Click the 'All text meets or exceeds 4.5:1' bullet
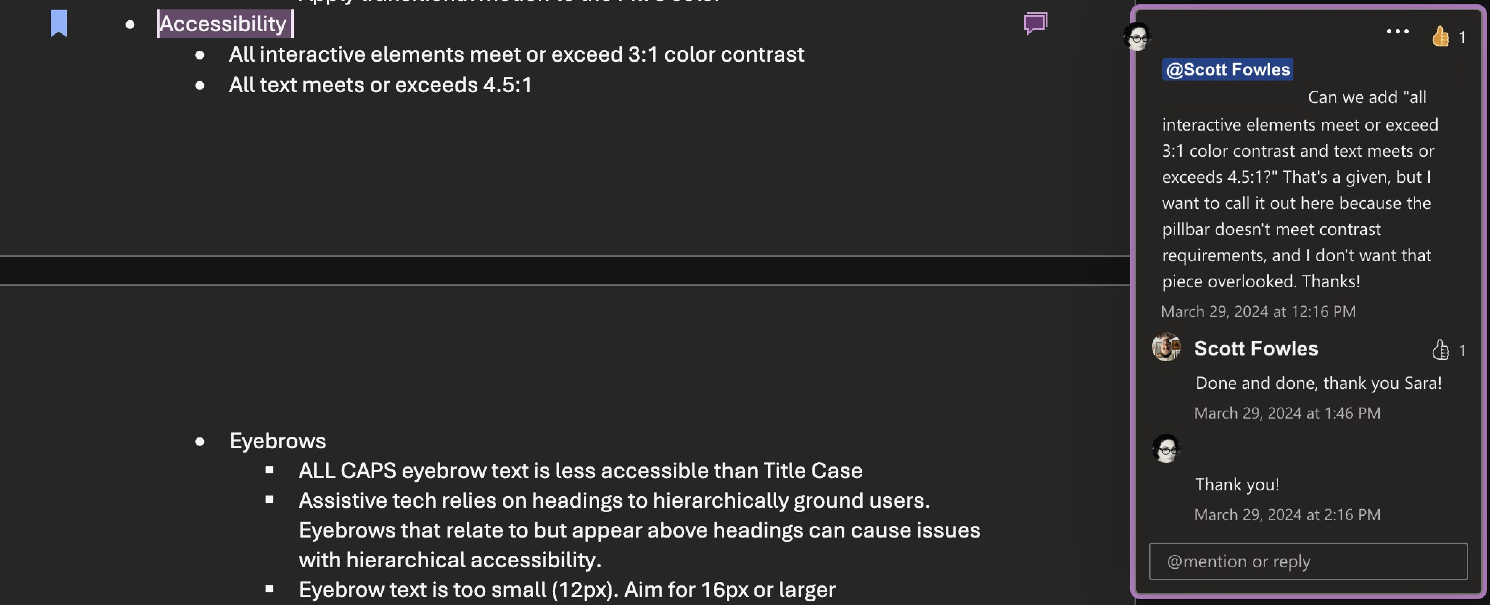This screenshot has width=1490, height=605. point(380,85)
